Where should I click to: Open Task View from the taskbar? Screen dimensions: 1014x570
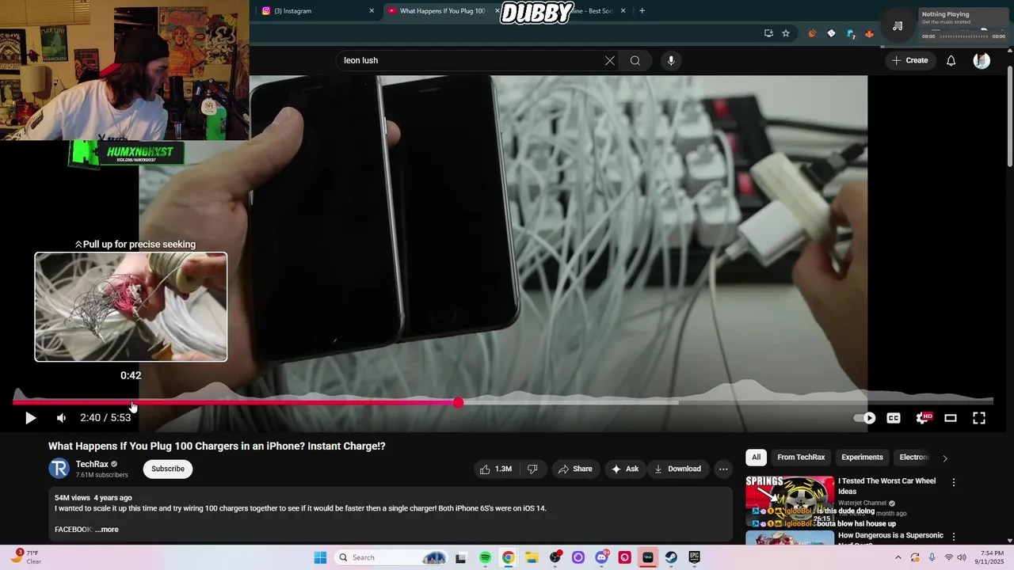(461, 557)
